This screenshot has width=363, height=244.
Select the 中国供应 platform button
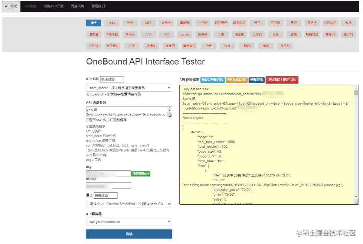[x=330, y=23]
